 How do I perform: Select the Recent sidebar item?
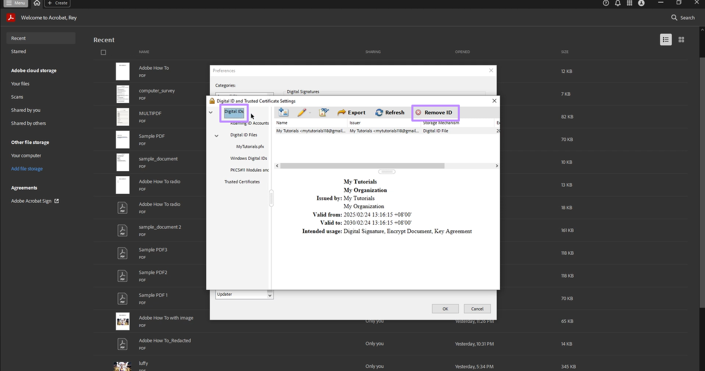click(x=41, y=38)
